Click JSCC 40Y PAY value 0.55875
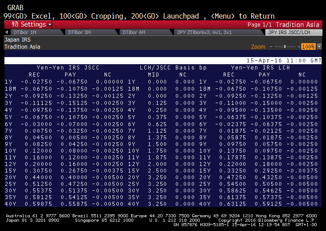Viewport: 326px width, 231px height. [74, 204]
